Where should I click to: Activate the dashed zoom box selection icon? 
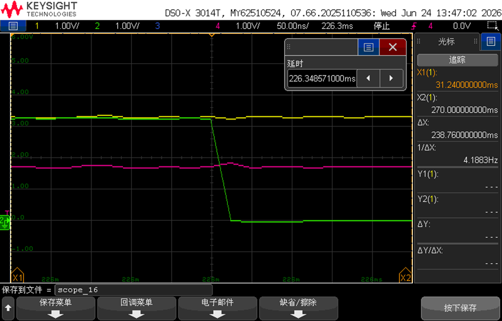coord(491,26)
